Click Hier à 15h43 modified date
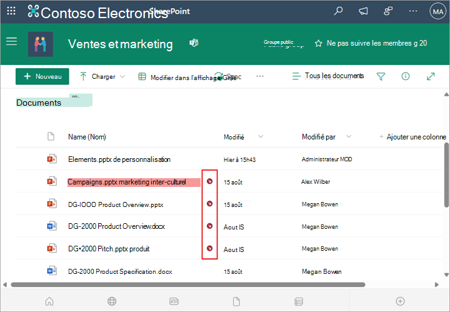 coord(239,160)
